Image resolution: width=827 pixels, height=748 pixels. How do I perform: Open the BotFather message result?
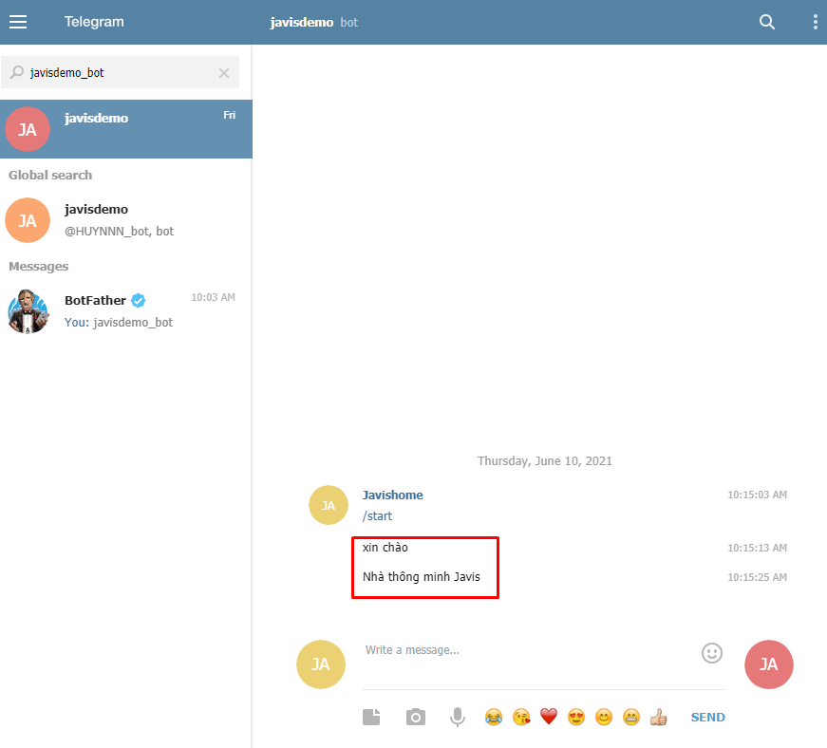coord(126,311)
